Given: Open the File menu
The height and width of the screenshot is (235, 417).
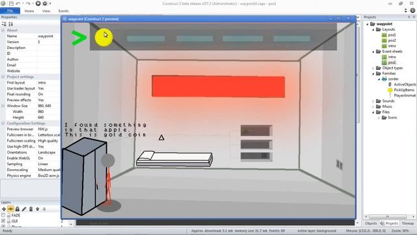Looking at the screenshot, I should (x=10, y=11).
